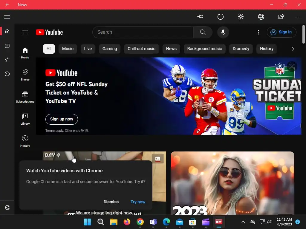Show hidden system tray icons
This screenshot has height=229, width=306.
click(243, 222)
